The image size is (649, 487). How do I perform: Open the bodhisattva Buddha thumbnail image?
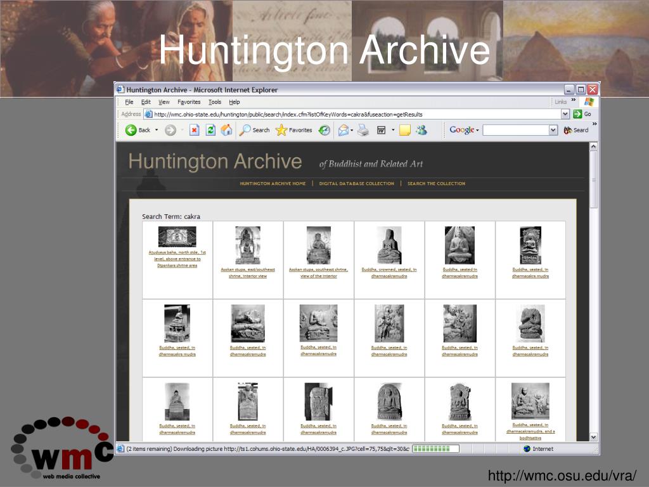(530, 401)
